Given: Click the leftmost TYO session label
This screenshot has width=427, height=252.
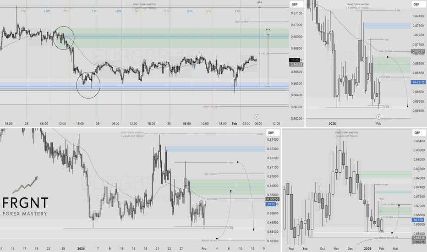Looking at the screenshot, I should [23, 11].
